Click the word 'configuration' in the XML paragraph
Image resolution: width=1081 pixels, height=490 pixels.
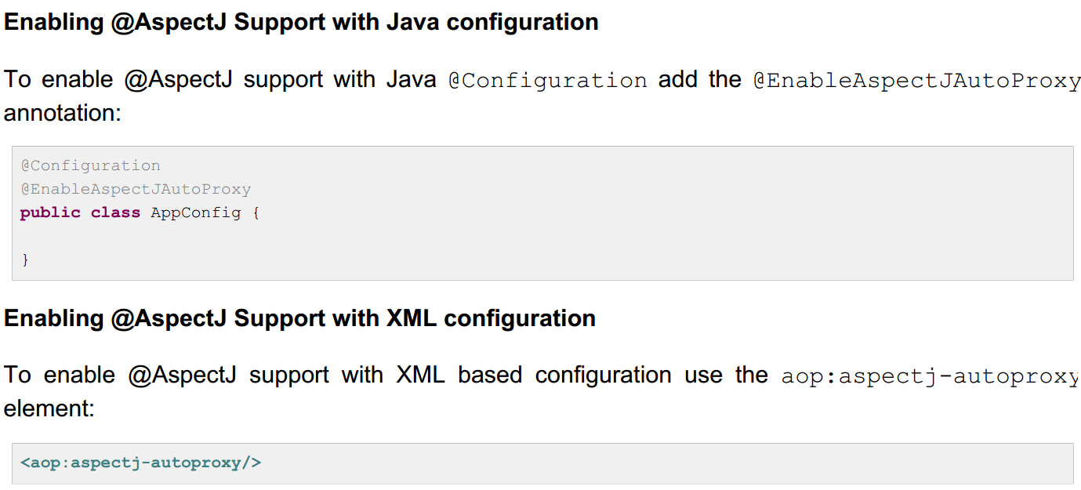[x=603, y=375]
